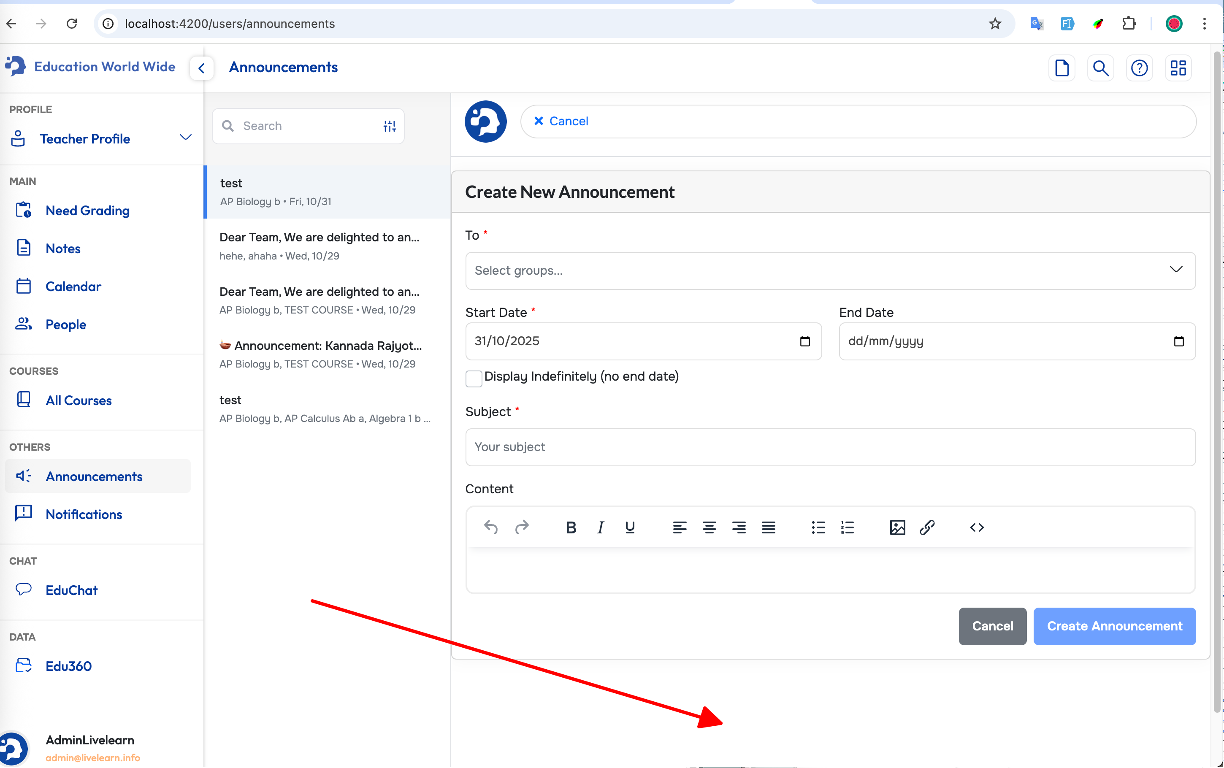Expand the Select groups dropdown
Image resolution: width=1224 pixels, height=768 pixels.
(1175, 270)
